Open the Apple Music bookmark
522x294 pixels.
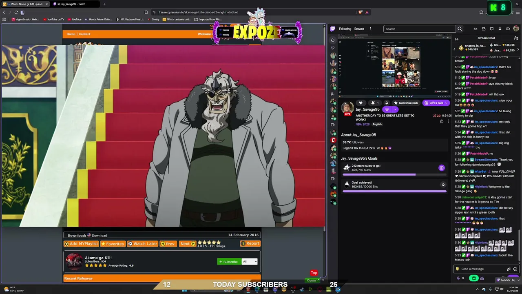point(25,19)
